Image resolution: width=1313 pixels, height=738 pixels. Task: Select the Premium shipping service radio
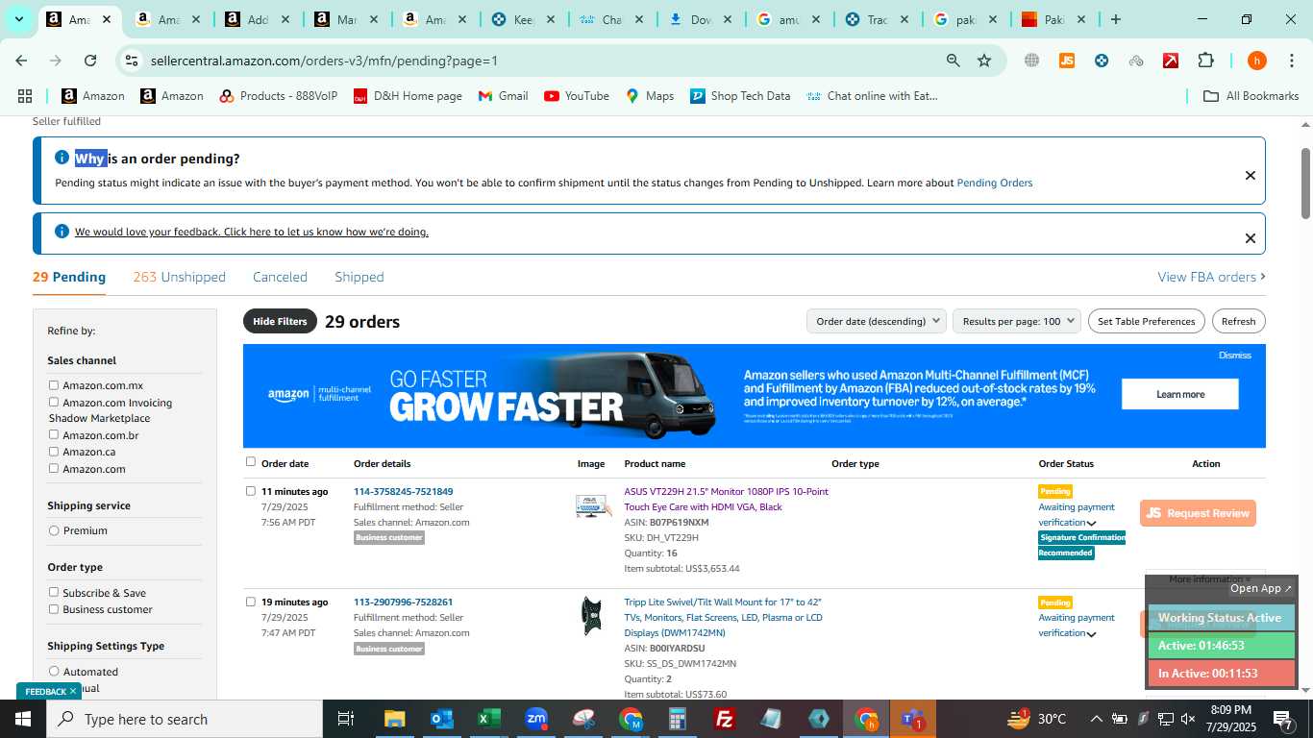(x=54, y=530)
